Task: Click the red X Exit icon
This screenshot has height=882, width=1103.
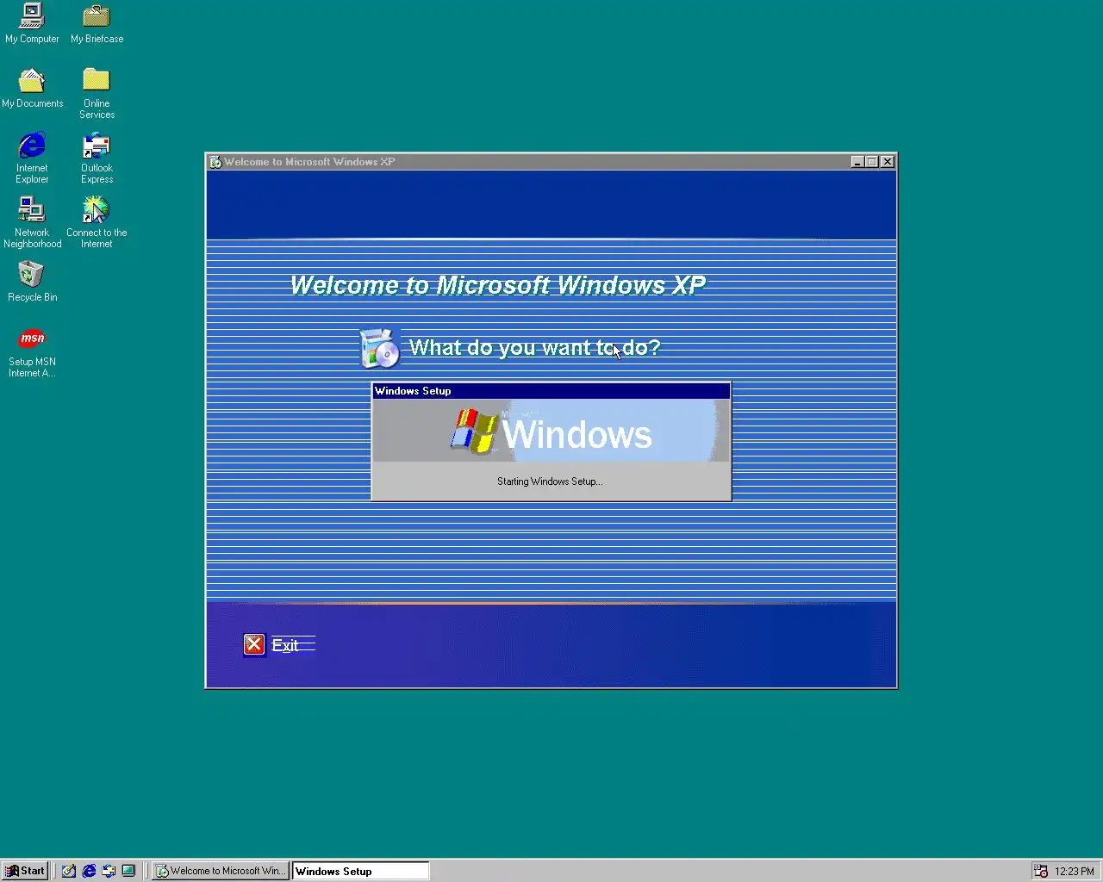Action: click(254, 644)
